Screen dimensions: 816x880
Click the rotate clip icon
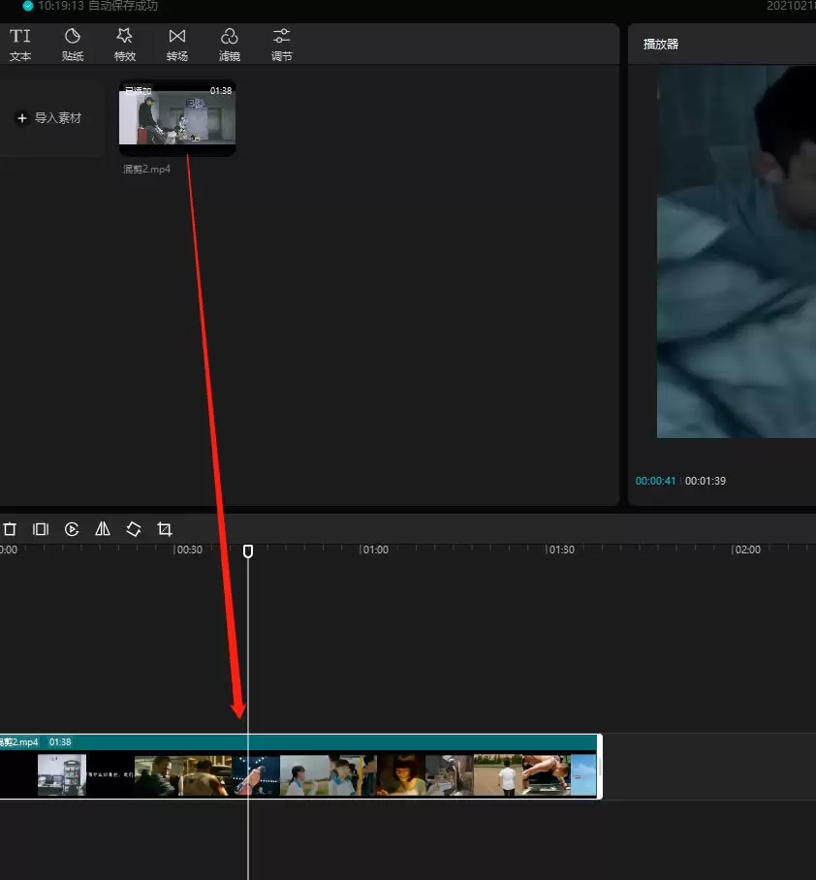[133, 529]
